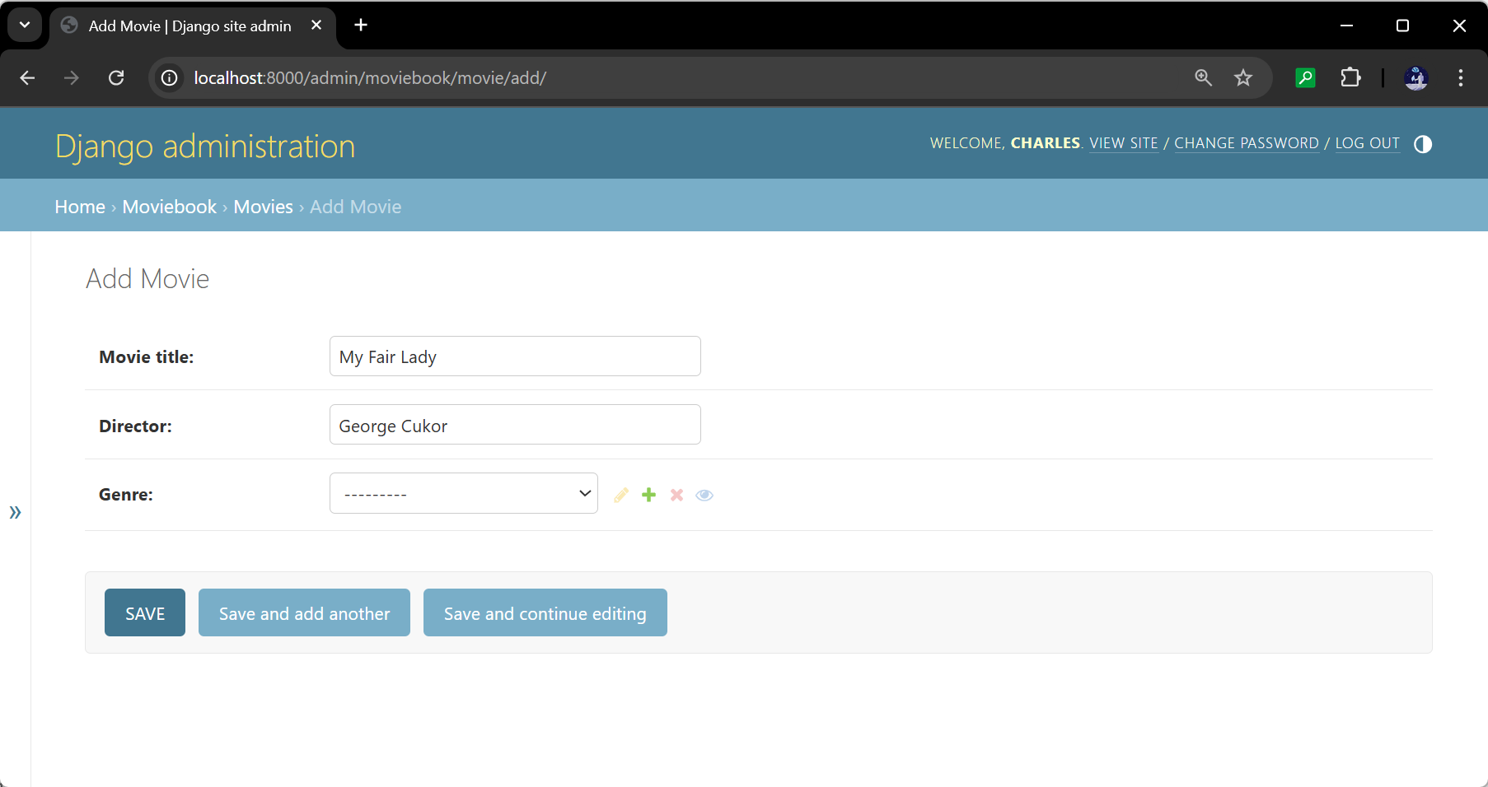Open the tab search dropdown arrow
Screen dimensions: 1488x787
pyautogui.click(x=25, y=25)
